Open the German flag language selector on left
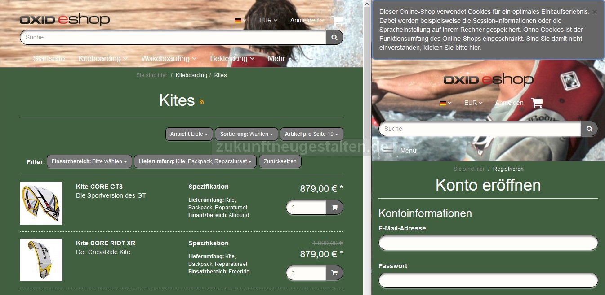Viewport: 605px width, 295px height. pyautogui.click(x=240, y=21)
